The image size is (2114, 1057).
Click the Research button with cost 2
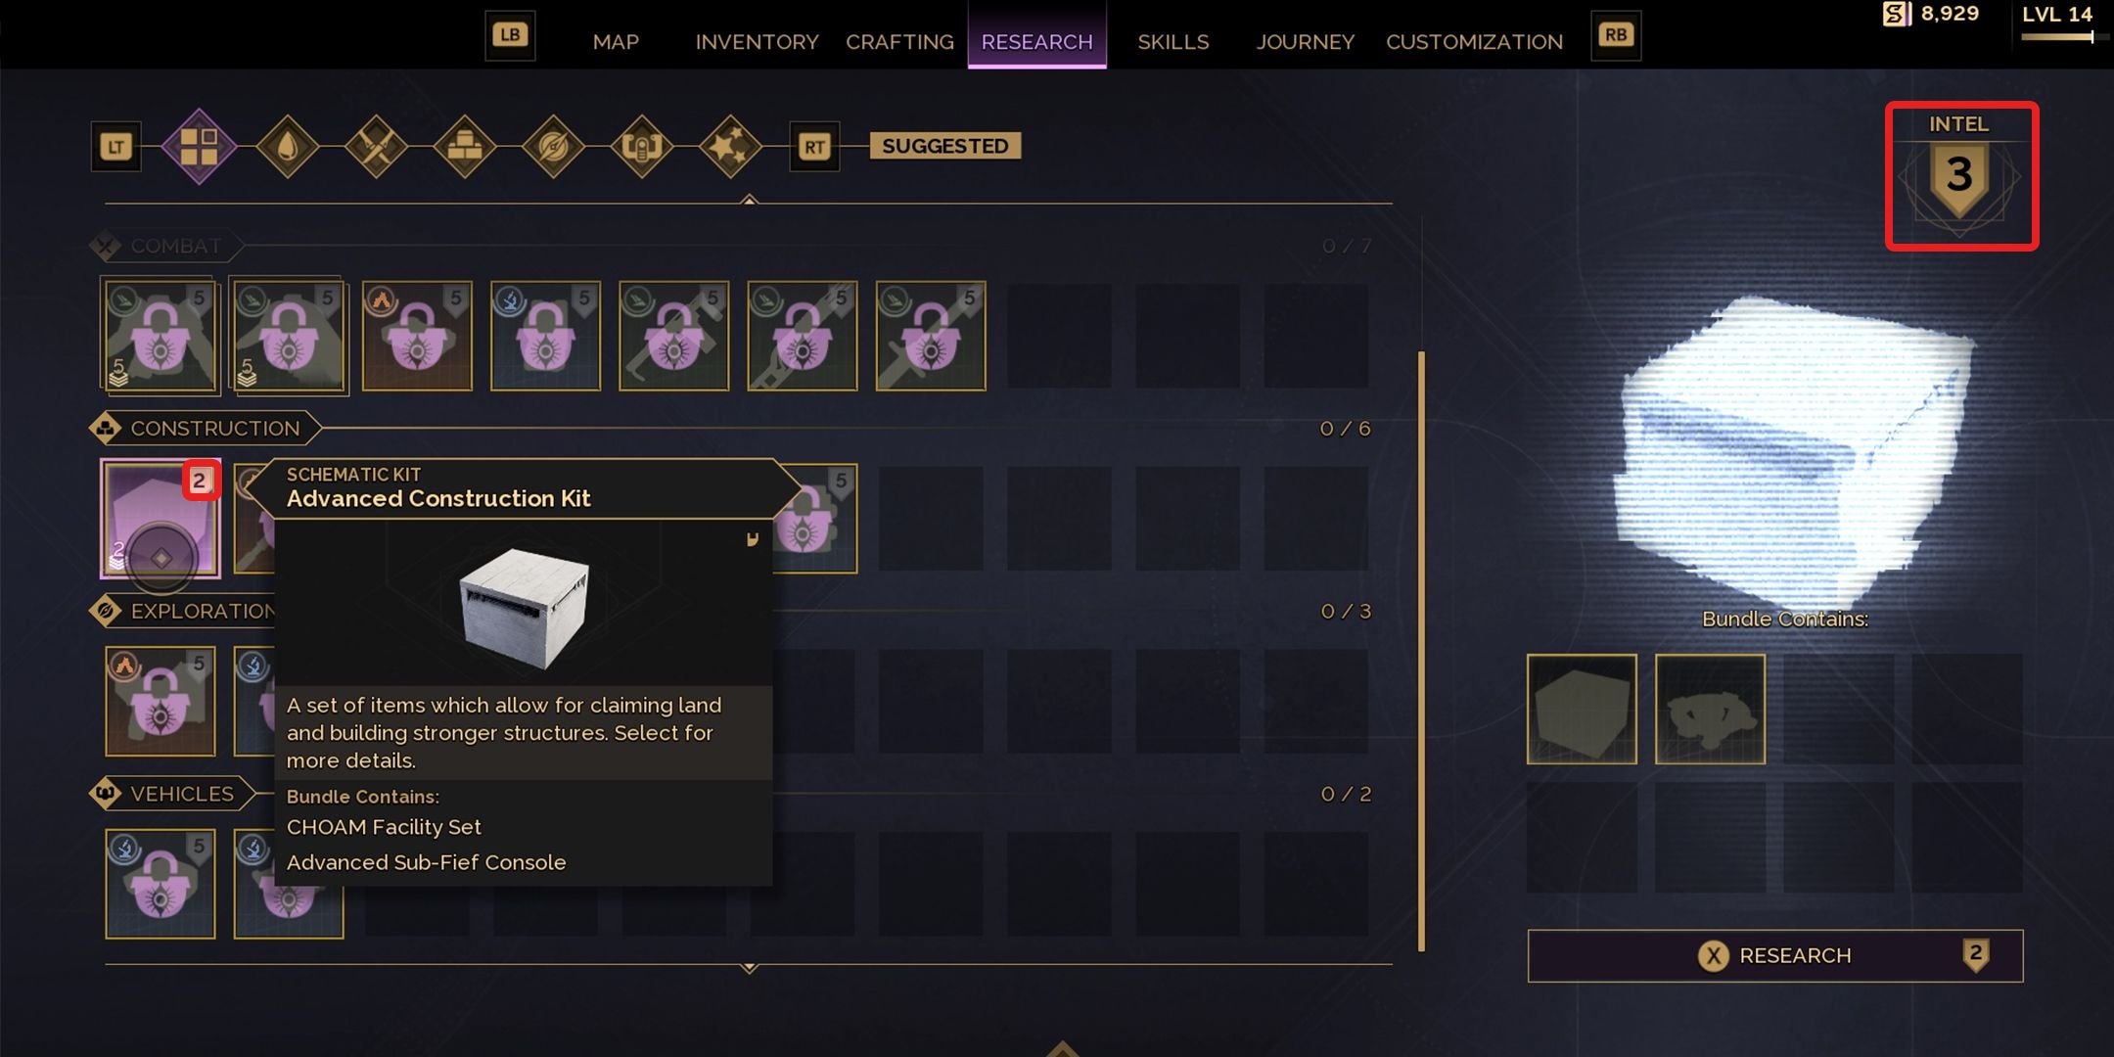click(x=1775, y=955)
